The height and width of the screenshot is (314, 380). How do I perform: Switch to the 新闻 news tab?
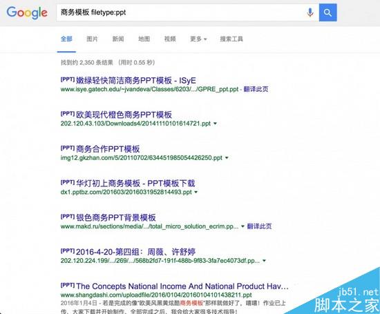click(x=118, y=39)
